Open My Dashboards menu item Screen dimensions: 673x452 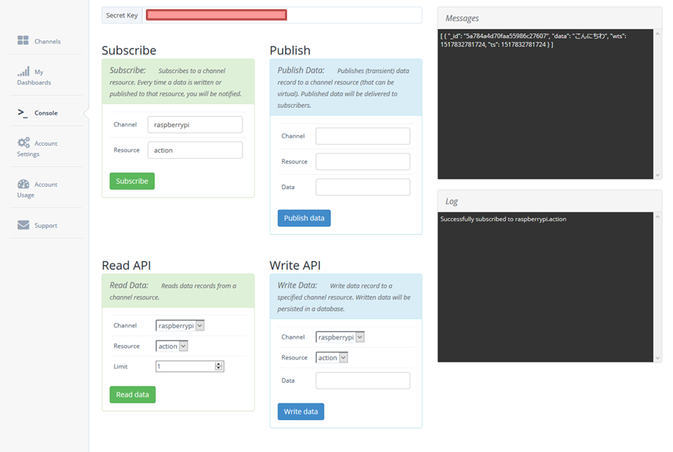(x=46, y=75)
